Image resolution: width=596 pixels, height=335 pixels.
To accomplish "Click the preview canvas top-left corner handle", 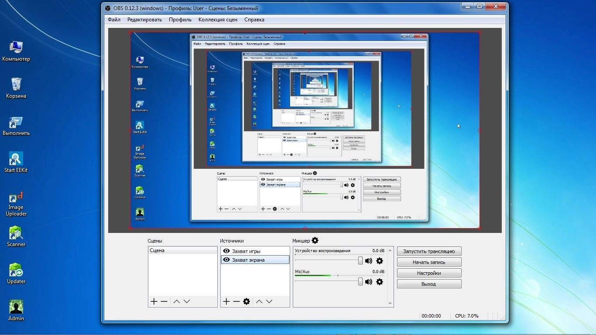I will tap(130, 32).
